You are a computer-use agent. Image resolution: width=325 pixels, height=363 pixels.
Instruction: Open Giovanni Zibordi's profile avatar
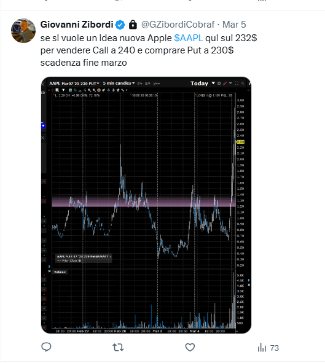pyautogui.click(x=23, y=31)
